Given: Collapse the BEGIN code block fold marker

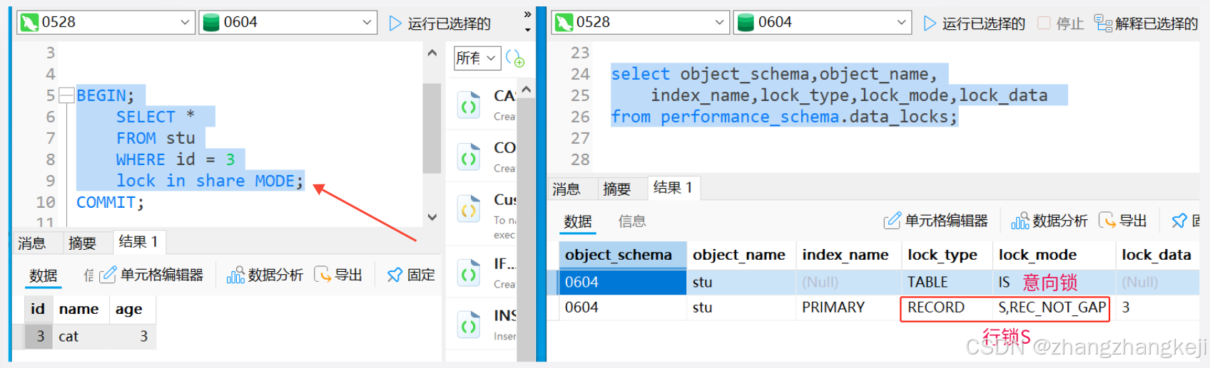Looking at the screenshot, I should point(66,95).
